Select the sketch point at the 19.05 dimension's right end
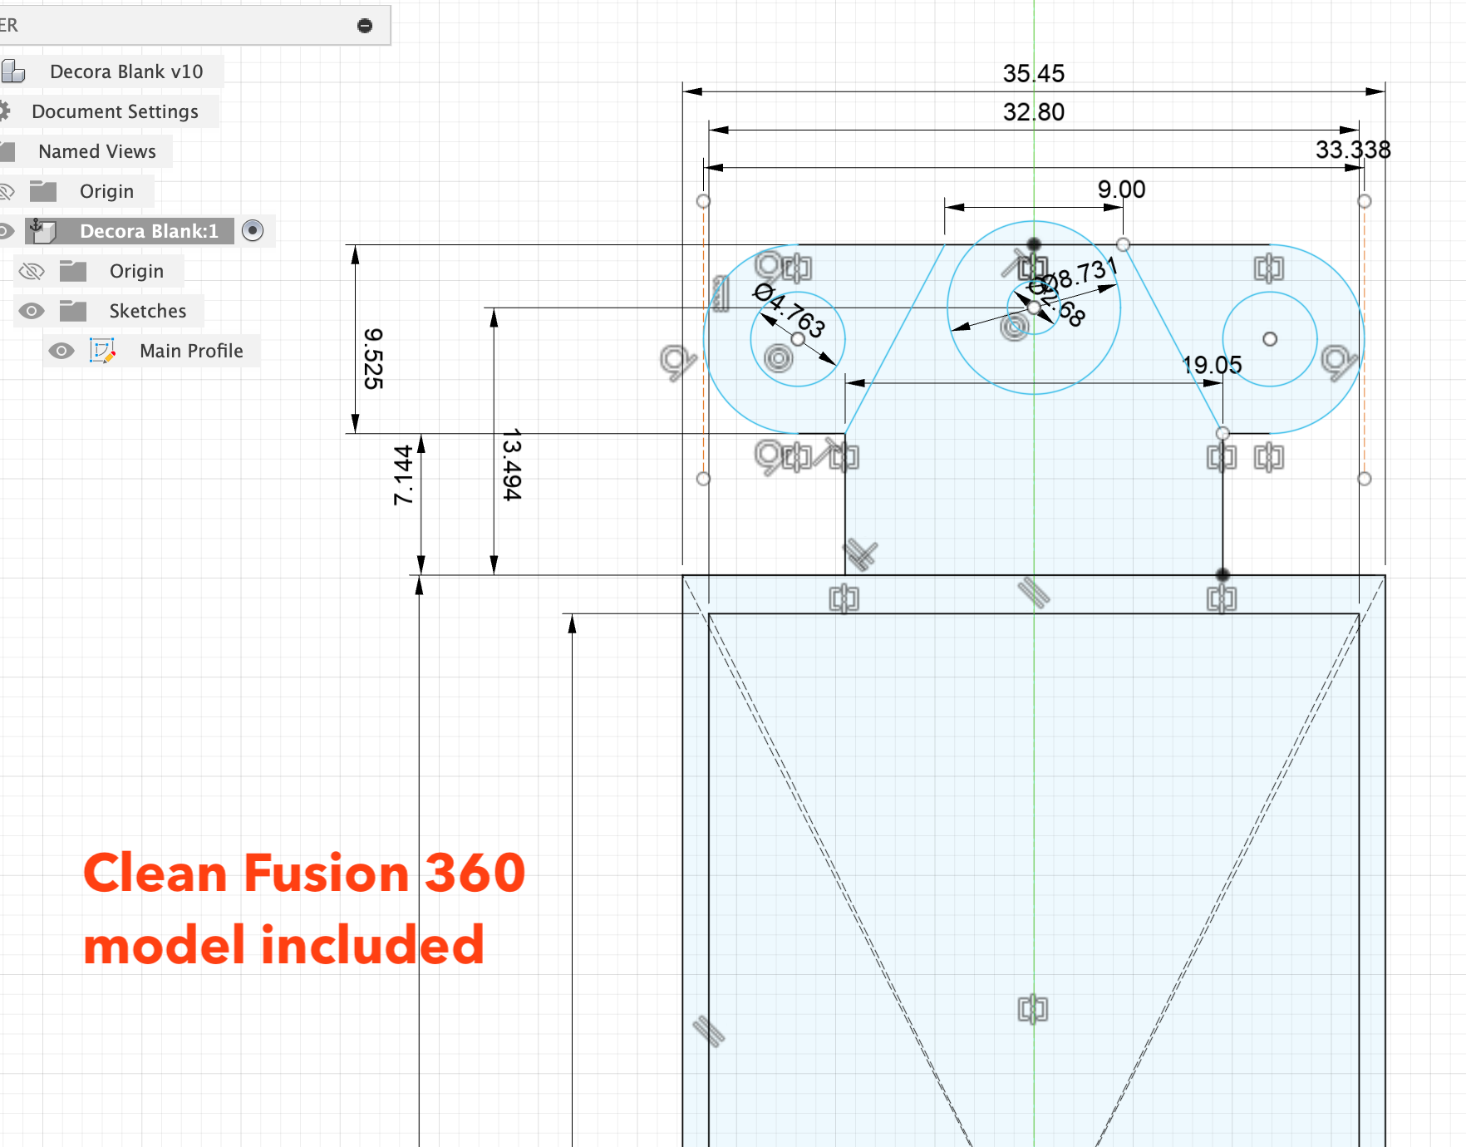The width and height of the screenshot is (1466, 1147). coord(1222,433)
